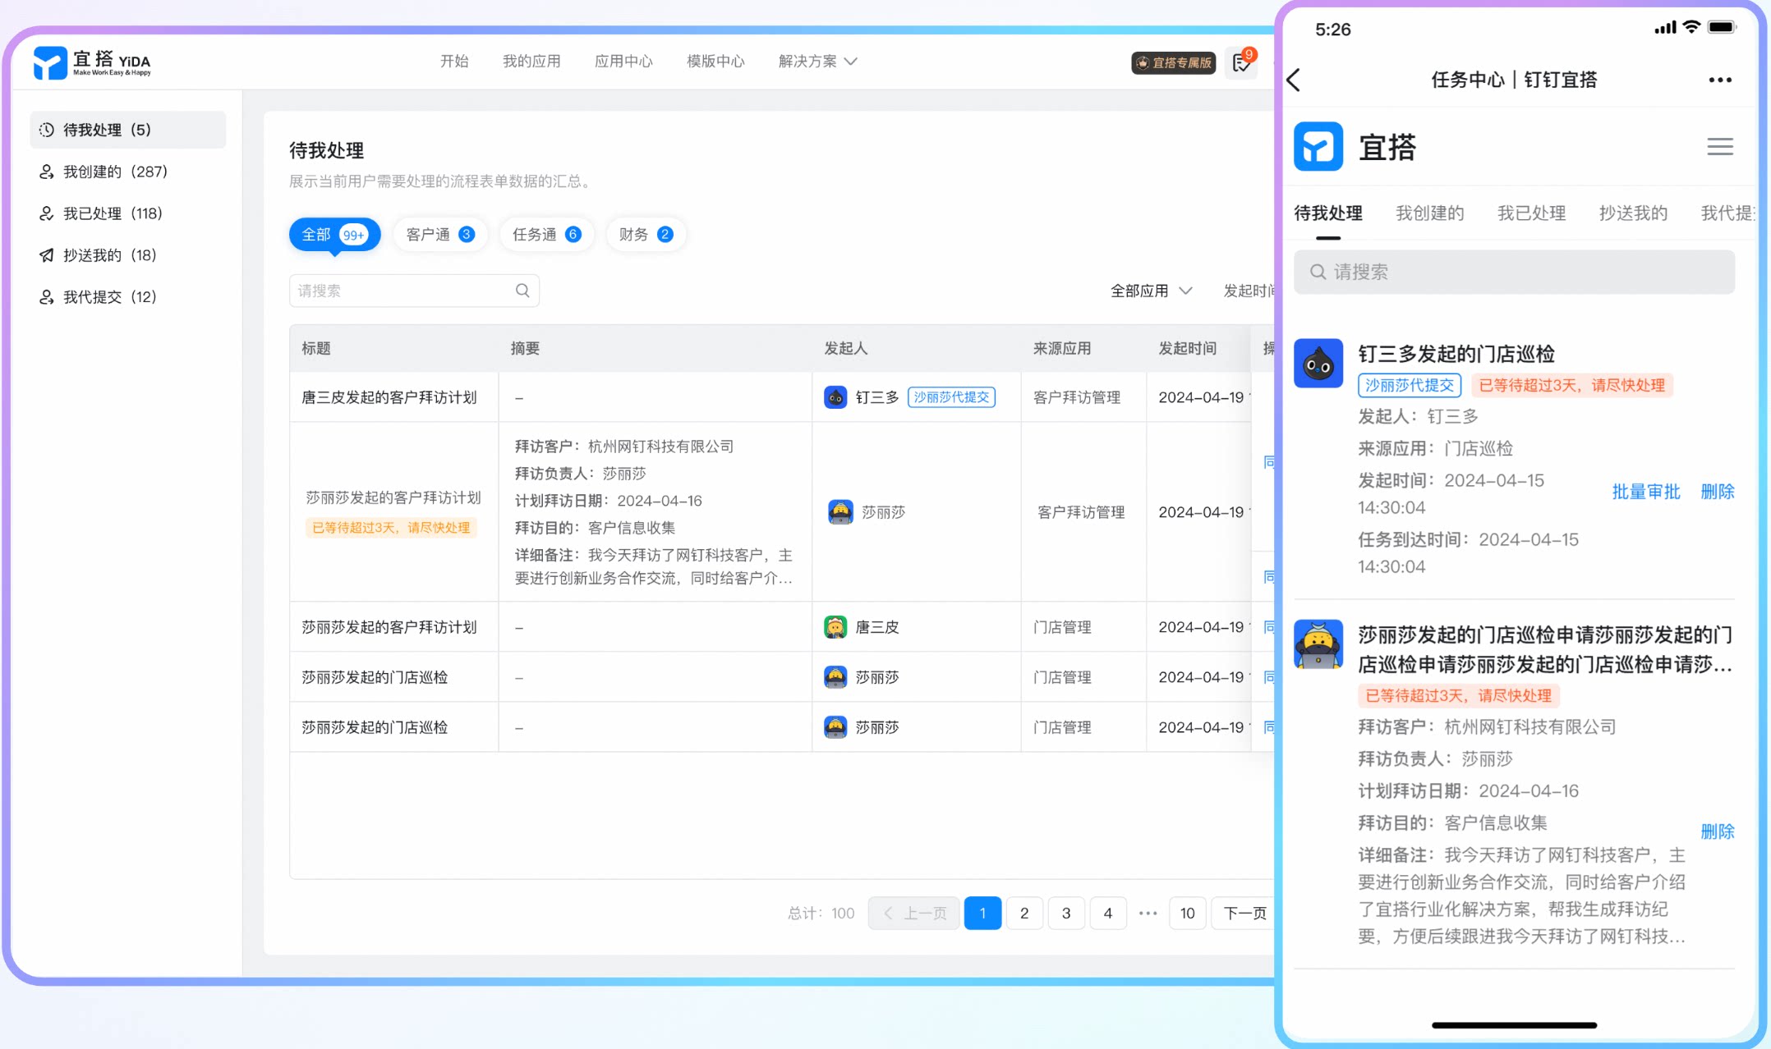
Task: Select the 全部 filter pill
Action: click(x=334, y=235)
